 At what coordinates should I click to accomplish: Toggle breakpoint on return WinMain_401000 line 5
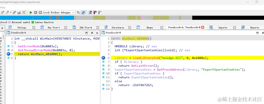coord(8,54)
